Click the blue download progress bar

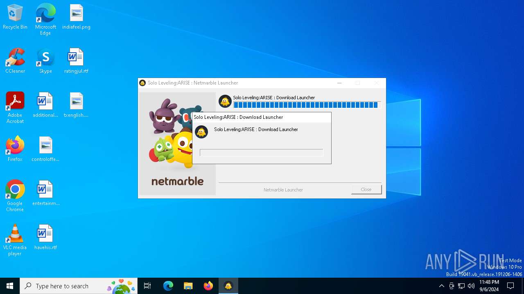(x=307, y=105)
